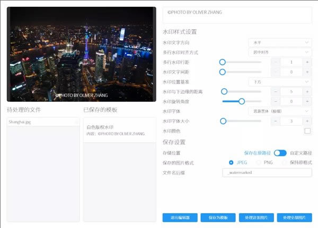This screenshot has width=318, height=228.
Task: Click the 自定义路径 label
Action: tap(301, 153)
